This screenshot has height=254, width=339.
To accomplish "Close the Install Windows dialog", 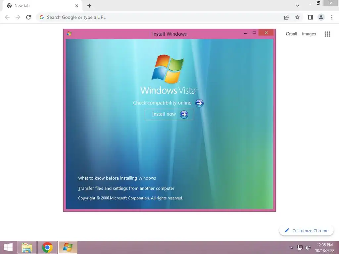I will (x=266, y=33).
